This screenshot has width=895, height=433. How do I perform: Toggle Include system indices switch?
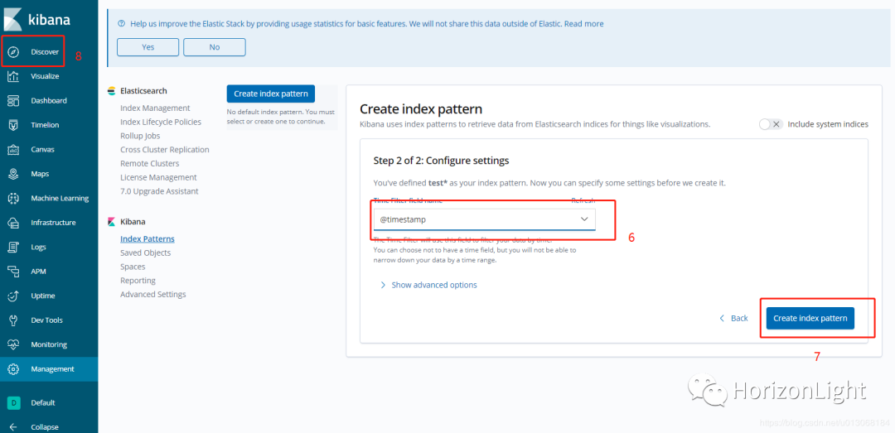[771, 124]
